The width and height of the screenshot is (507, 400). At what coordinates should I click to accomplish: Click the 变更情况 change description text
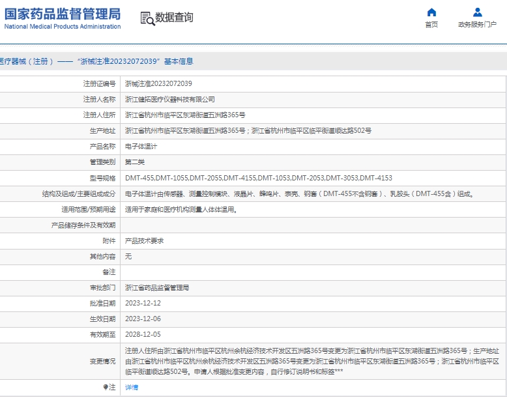point(312,361)
